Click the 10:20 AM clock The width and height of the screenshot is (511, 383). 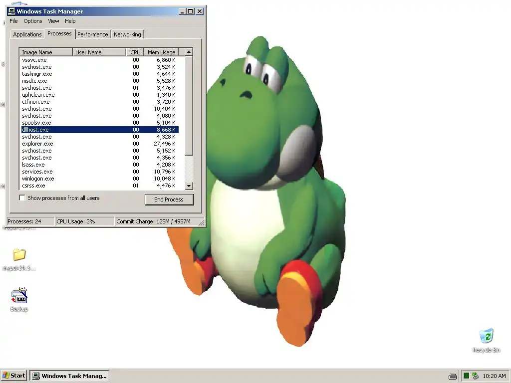tap(494, 376)
